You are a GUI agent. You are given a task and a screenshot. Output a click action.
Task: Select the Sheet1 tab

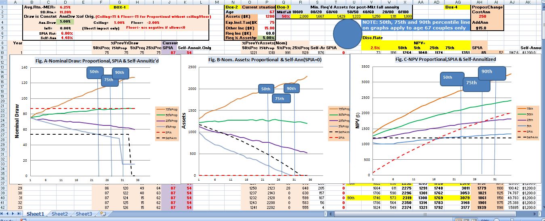(35, 214)
